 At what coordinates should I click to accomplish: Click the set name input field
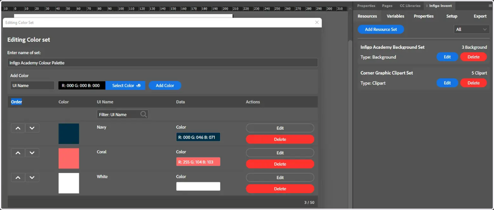coord(163,63)
